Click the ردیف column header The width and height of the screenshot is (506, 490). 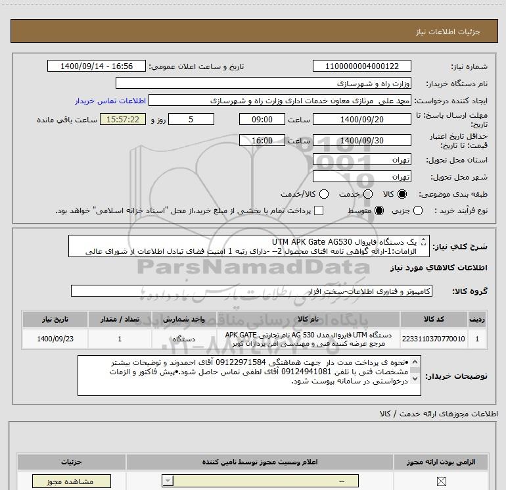477,320
